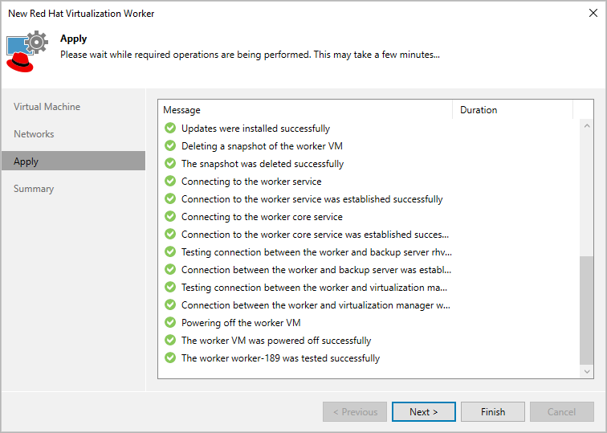The width and height of the screenshot is (607, 433).
Task: Select 'Connection between the worker and virtualization manager w...' text
Action: click(x=316, y=305)
